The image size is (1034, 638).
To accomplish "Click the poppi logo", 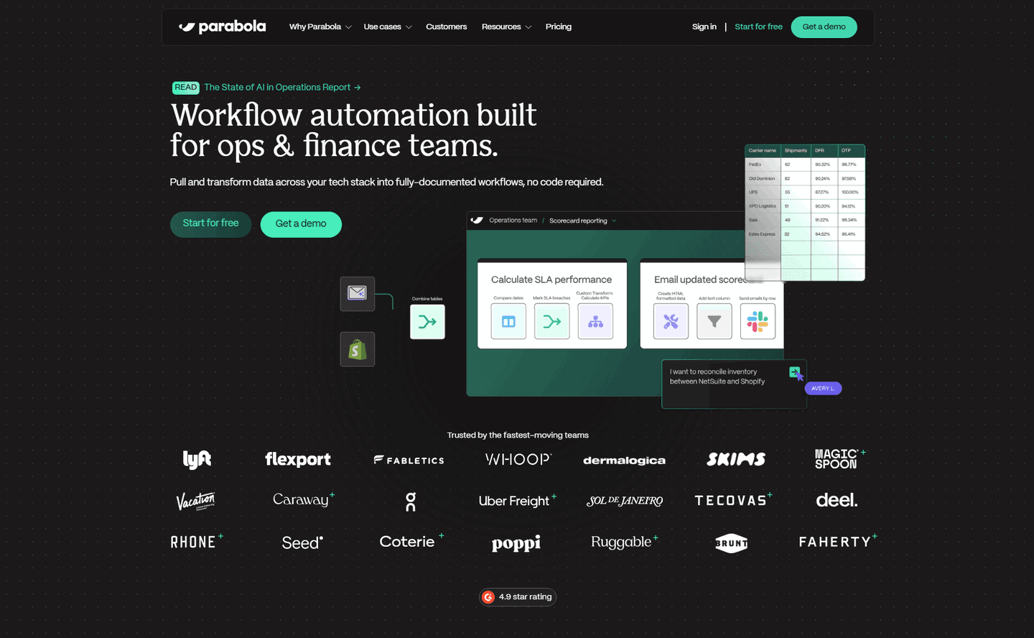I will [x=516, y=544].
